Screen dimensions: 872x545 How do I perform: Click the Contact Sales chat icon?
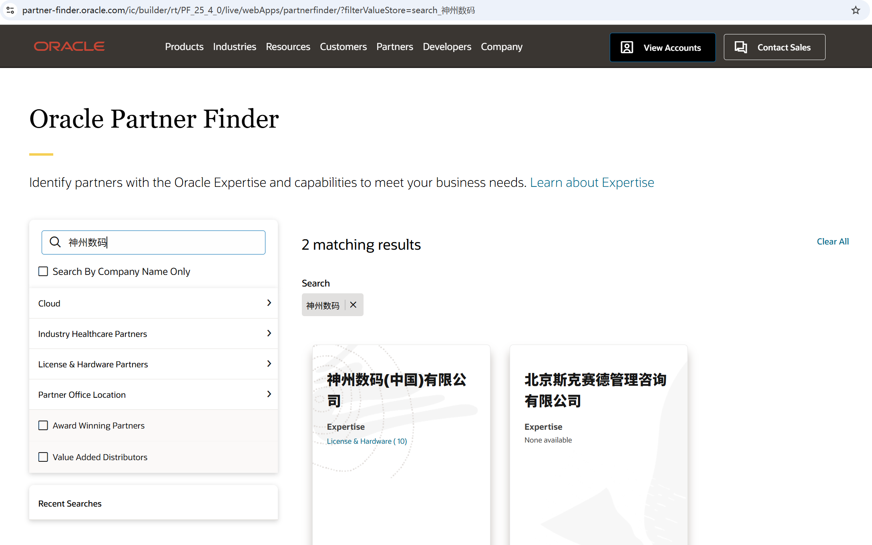tap(740, 47)
